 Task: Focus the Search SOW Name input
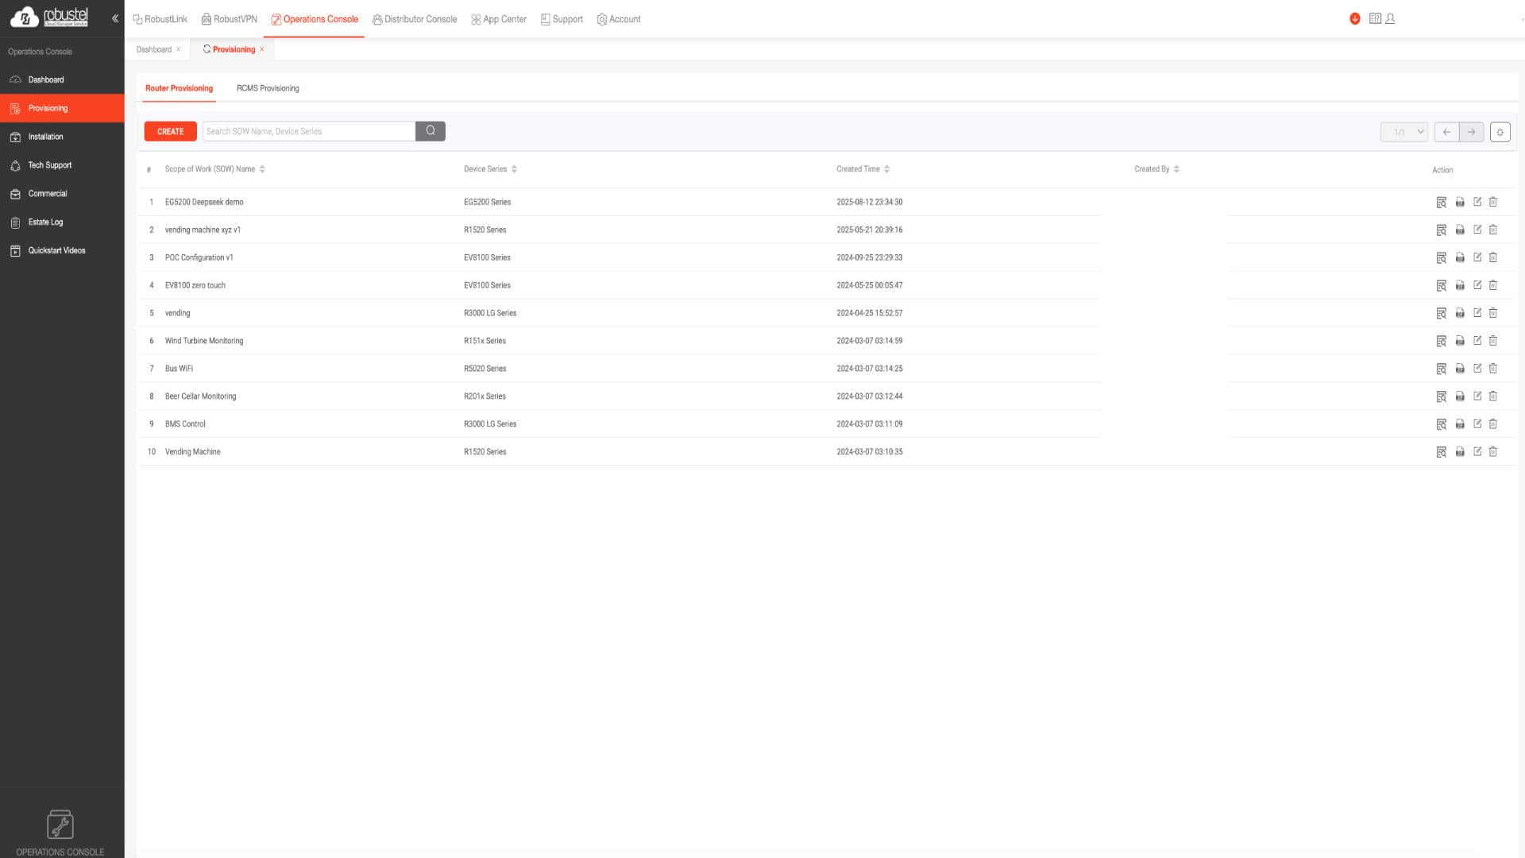(308, 132)
